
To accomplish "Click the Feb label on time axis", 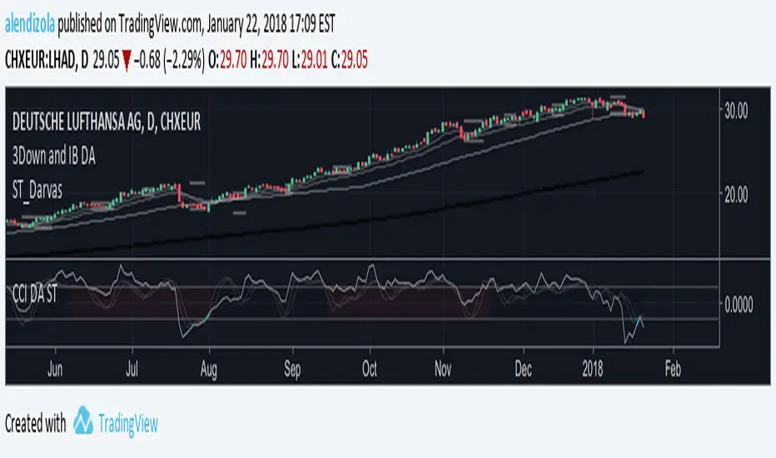I will coord(673,369).
